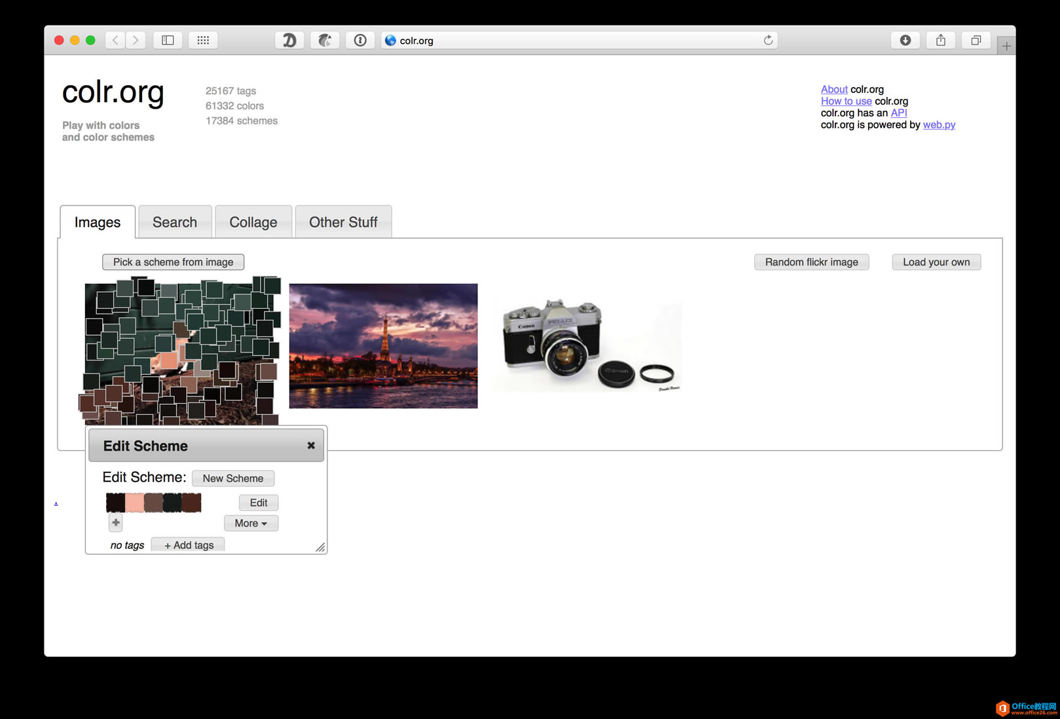
Task: Open a new tab with plus icon
Action: (1006, 46)
